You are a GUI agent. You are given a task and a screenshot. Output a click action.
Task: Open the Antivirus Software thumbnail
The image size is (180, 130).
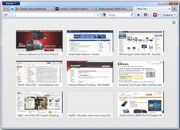click(x=39, y=41)
